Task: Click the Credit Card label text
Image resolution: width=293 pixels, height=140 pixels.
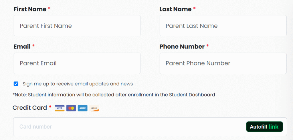Action: [30, 108]
